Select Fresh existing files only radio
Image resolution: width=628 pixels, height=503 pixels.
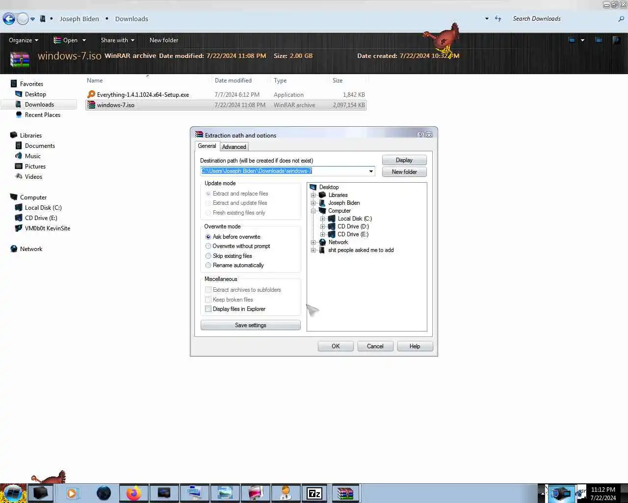pyautogui.click(x=208, y=213)
